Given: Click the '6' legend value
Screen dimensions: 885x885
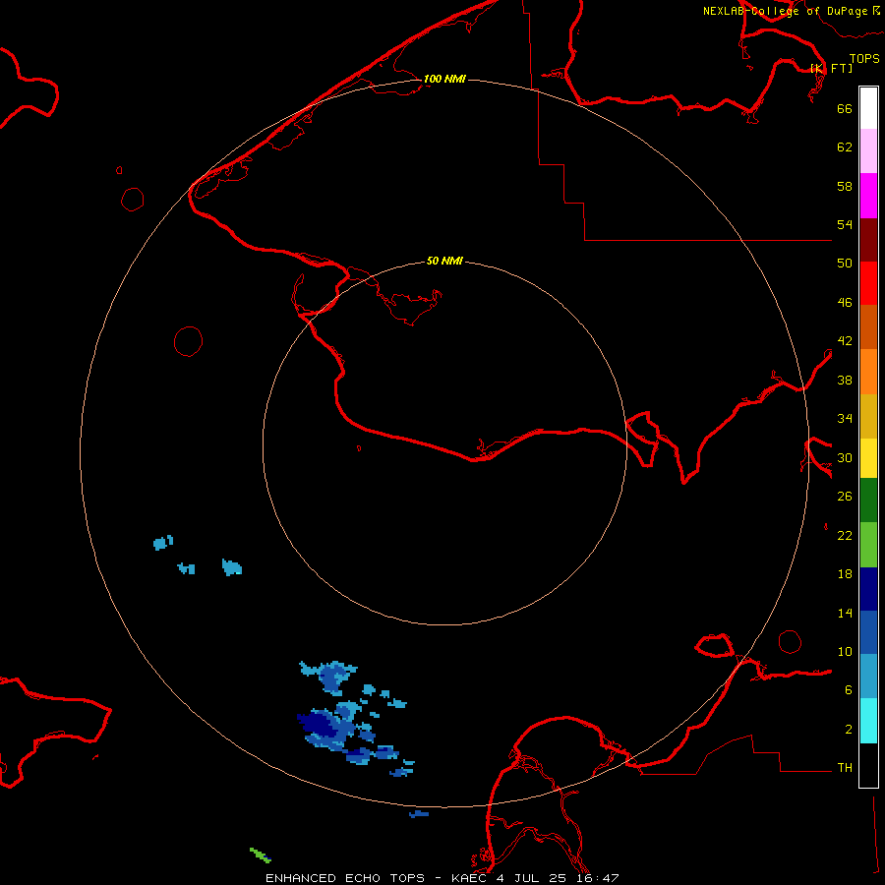Looking at the screenshot, I should coord(849,690).
